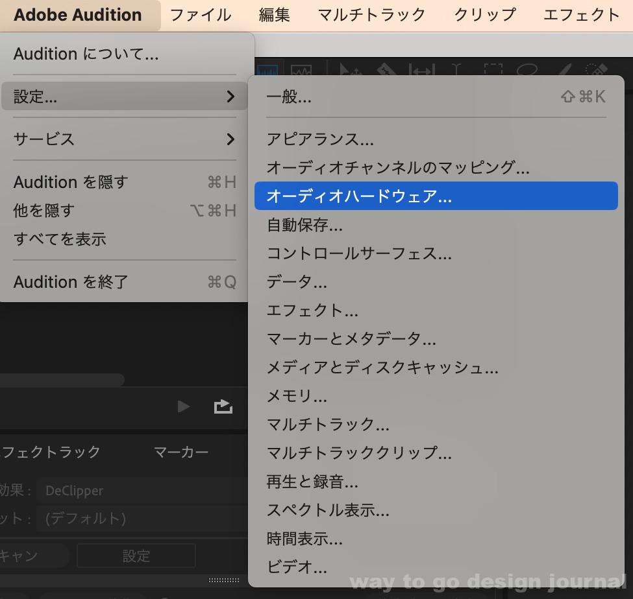Open the DeClipper effect dropdown
Image resolution: width=633 pixels, height=599 pixels.
click(142, 491)
